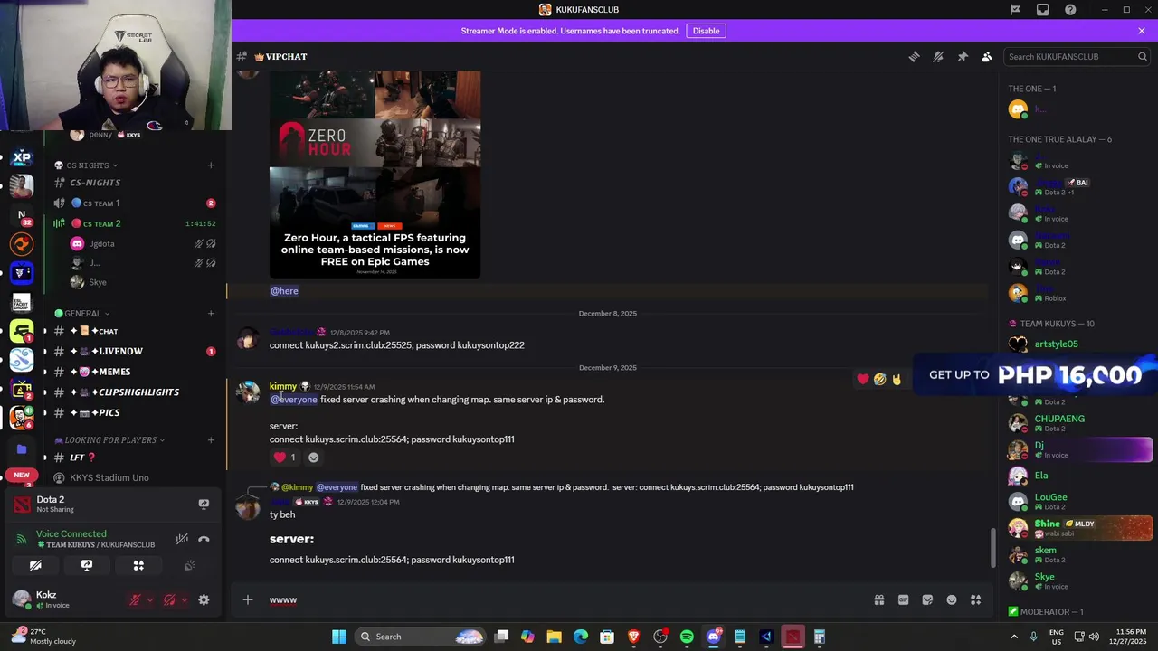Collapse the LOOKING FOR PLAYERS category
Screen dimensions: 1158x651
[109, 440]
